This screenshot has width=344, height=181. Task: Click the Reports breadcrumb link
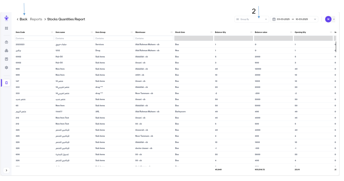(x=36, y=19)
